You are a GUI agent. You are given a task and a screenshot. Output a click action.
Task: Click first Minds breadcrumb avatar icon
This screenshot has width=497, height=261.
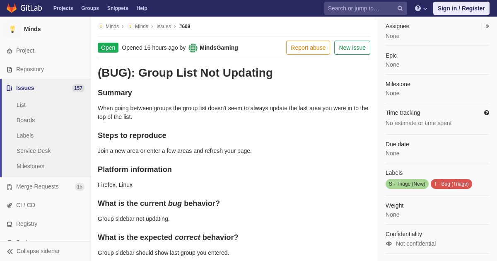point(101,27)
